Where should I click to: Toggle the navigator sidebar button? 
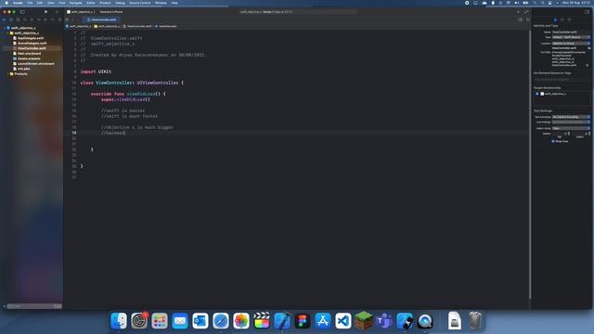click(22, 12)
